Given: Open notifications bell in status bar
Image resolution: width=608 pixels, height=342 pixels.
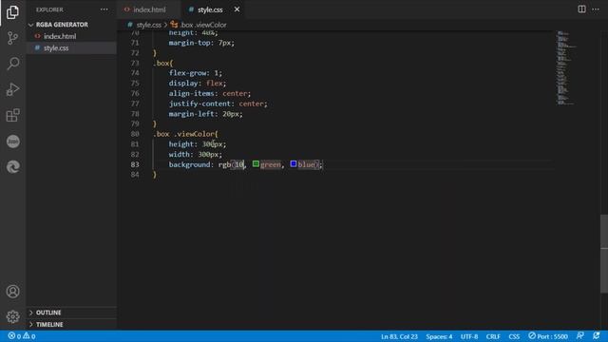Looking at the screenshot, I should tap(597, 335).
